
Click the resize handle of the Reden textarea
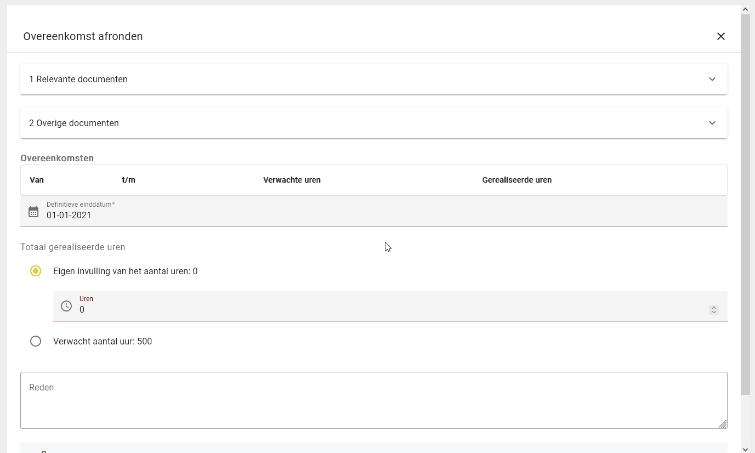click(x=723, y=424)
